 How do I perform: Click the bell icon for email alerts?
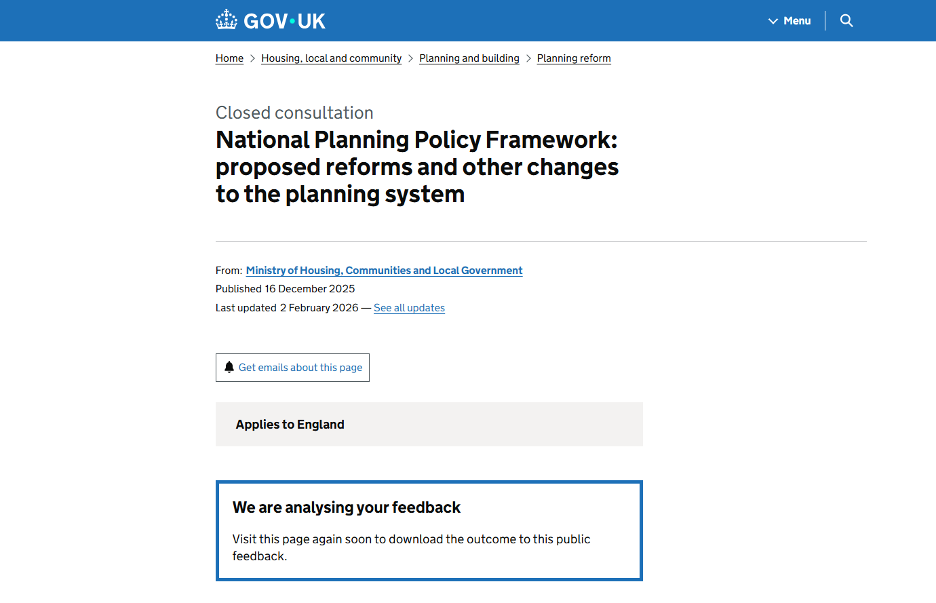pos(229,367)
